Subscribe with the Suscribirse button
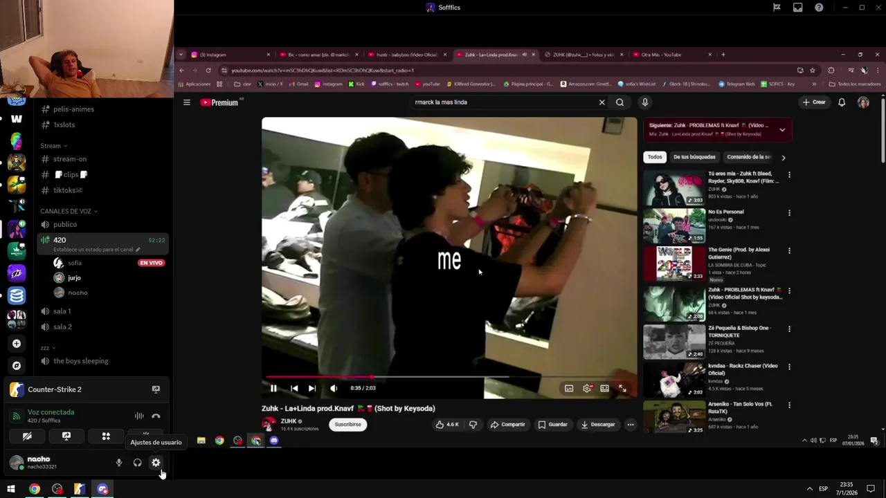886x498 pixels. click(x=347, y=425)
